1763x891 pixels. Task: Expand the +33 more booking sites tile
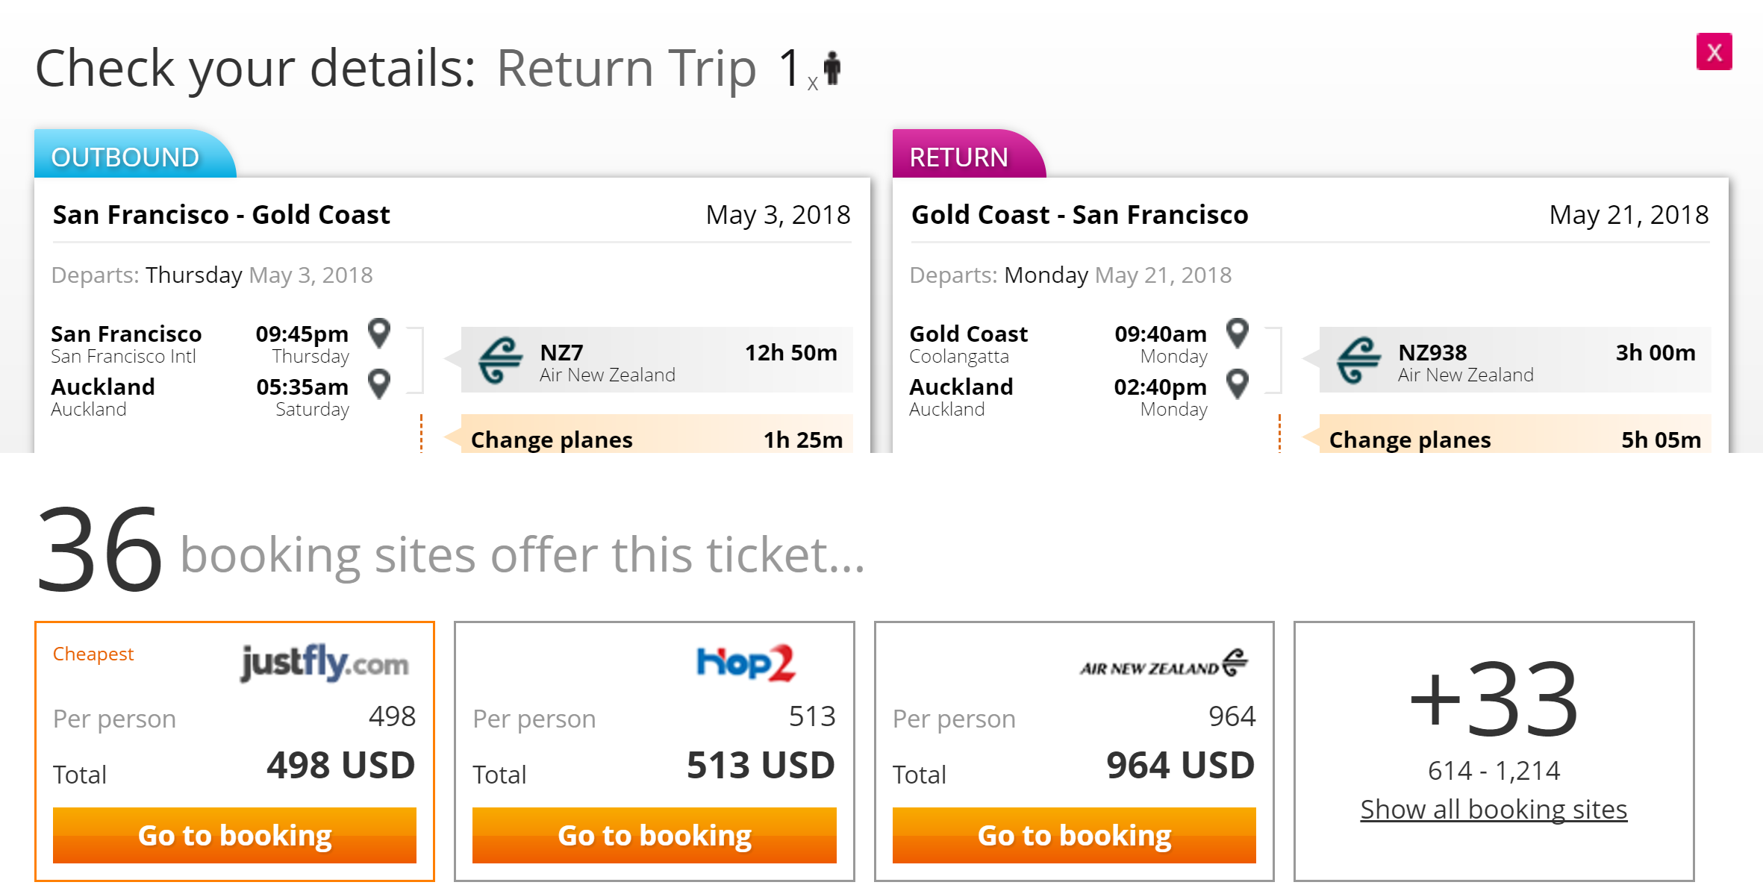(1494, 698)
